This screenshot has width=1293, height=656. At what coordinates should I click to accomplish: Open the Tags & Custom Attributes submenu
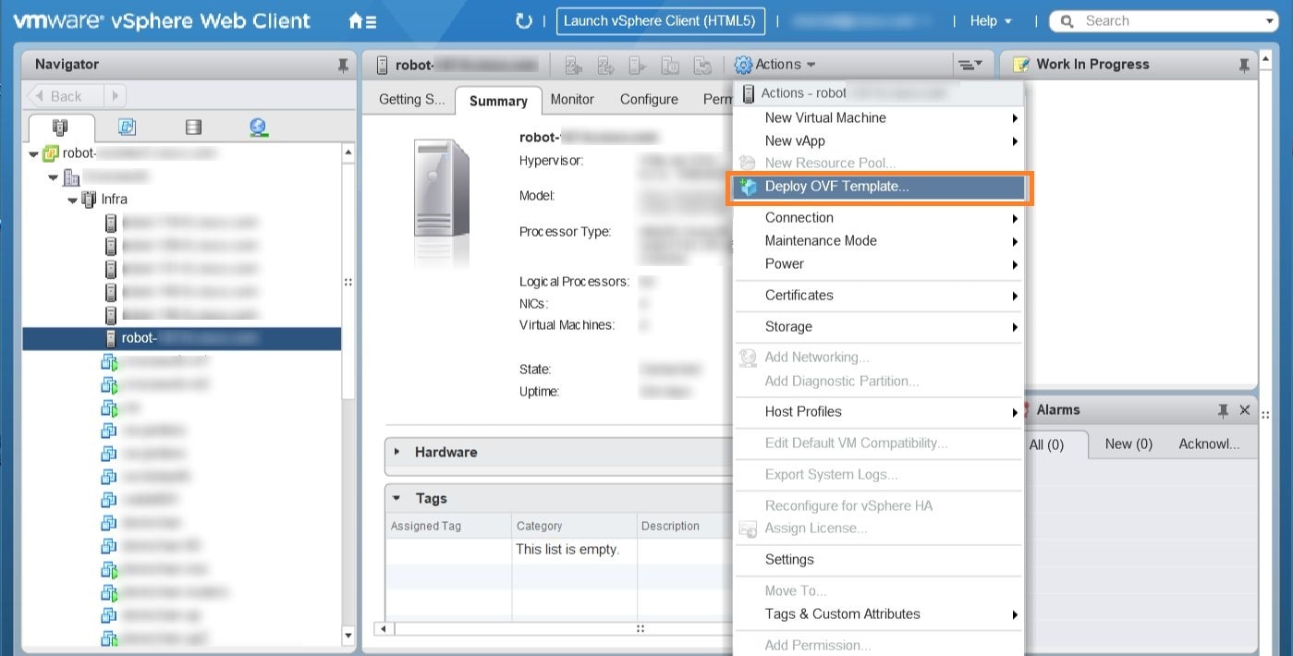(879, 614)
